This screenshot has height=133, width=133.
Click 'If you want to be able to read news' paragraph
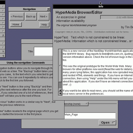click(x=98, y=92)
